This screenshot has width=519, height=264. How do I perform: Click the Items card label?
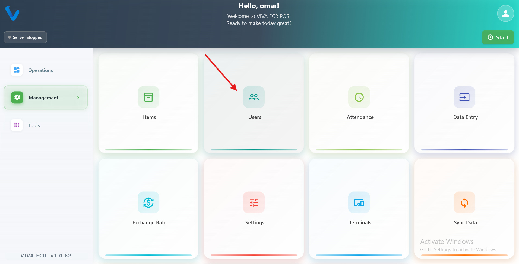click(x=149, y=117)
